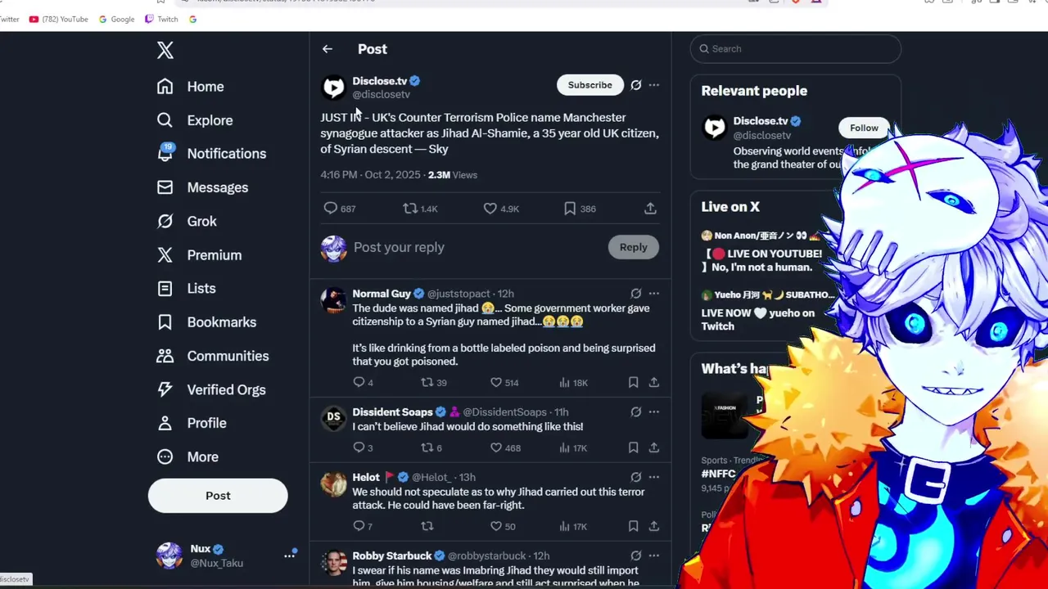The image size is (1048, 589).
Task: Go back with the arrow icon
Action: (327, 49)
